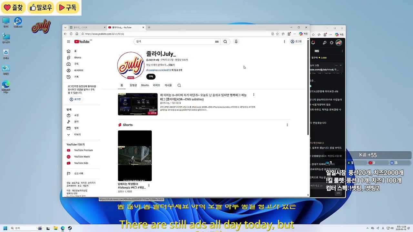This screenshot has width=413, height=232.
Task: Click the July channel avatar
Action: (x=131, y=65)
